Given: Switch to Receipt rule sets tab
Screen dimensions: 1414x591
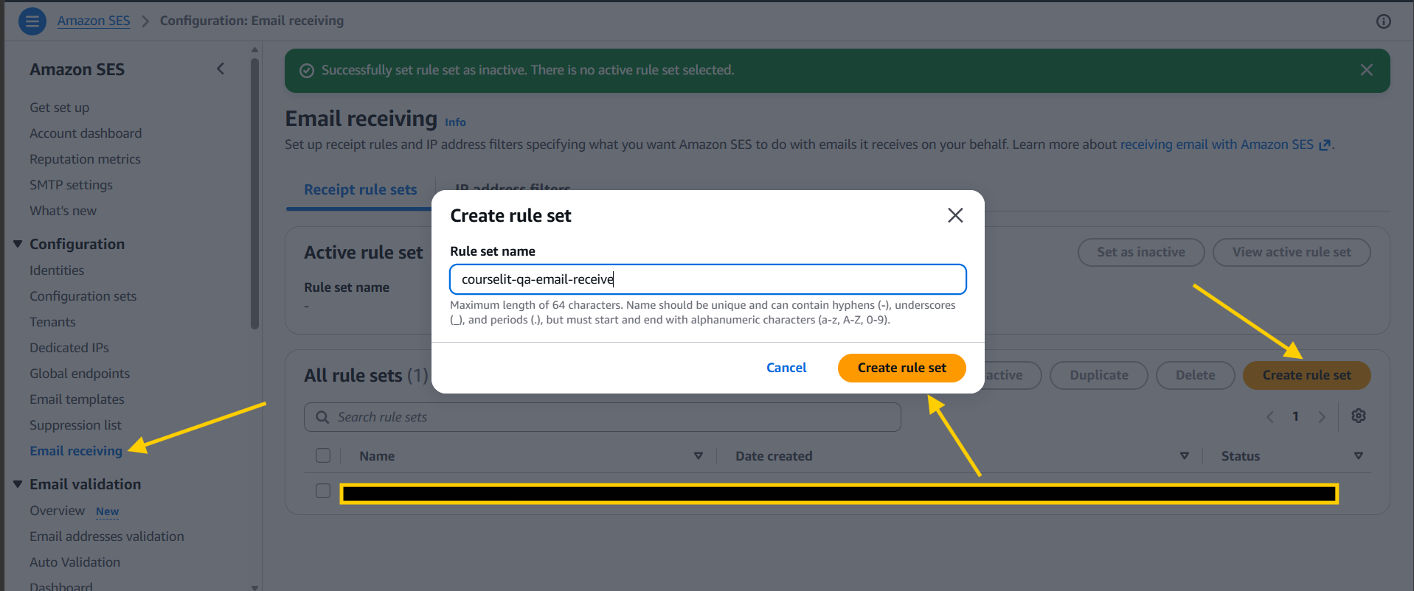Looking at the screenshot, I should tap(360, 189).
